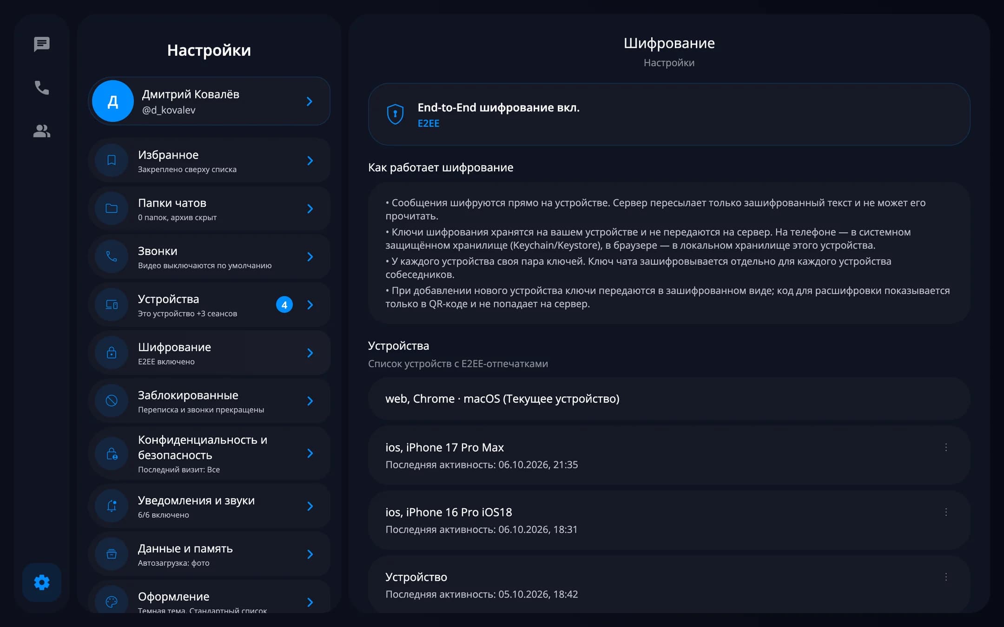The width and height of the screenshot is (1004, 627).
Task: Click the palette icon for Оформление
Action: pyautogui.click(x=112, y=602)
